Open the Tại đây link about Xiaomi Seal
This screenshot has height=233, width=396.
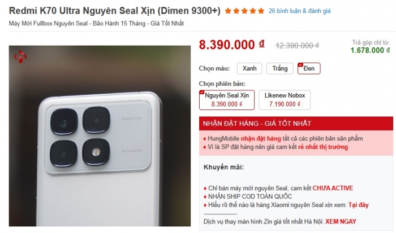[359, 205]
